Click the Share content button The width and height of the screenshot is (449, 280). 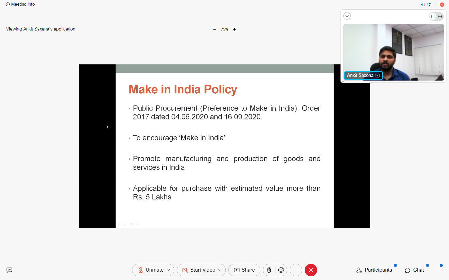click(x=244, y=270)
